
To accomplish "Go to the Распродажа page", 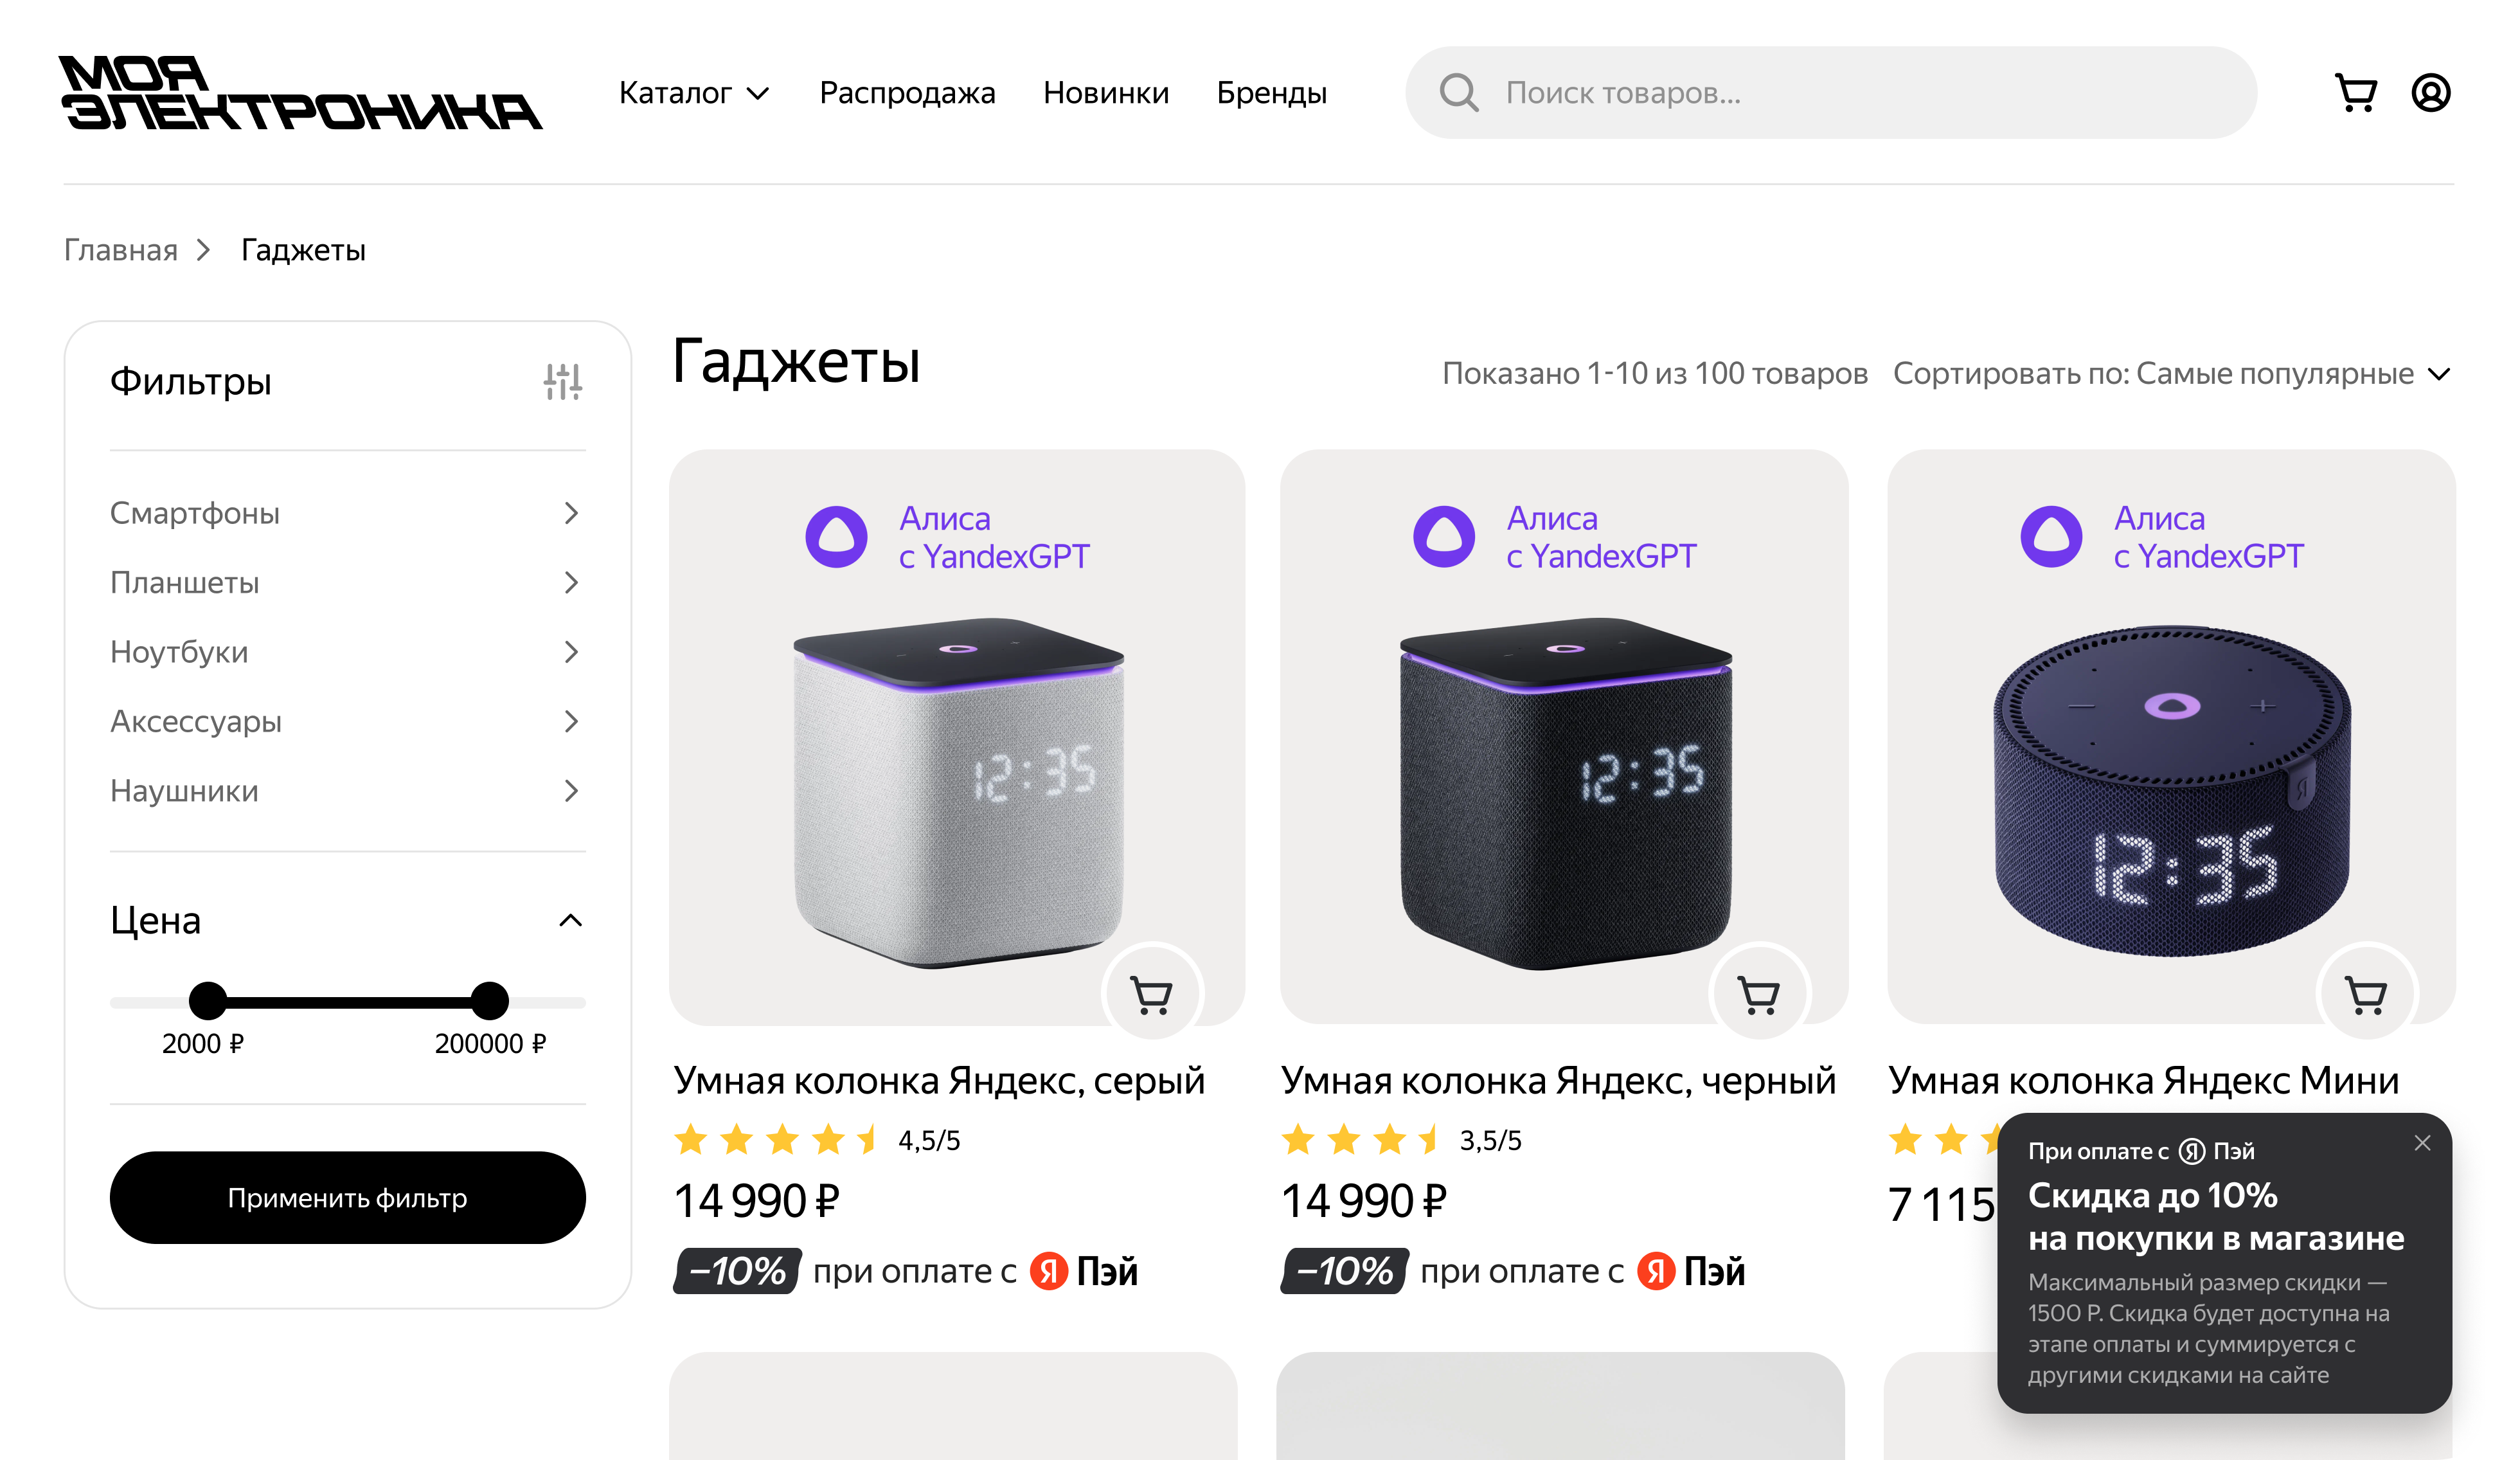I will [907, 93].
